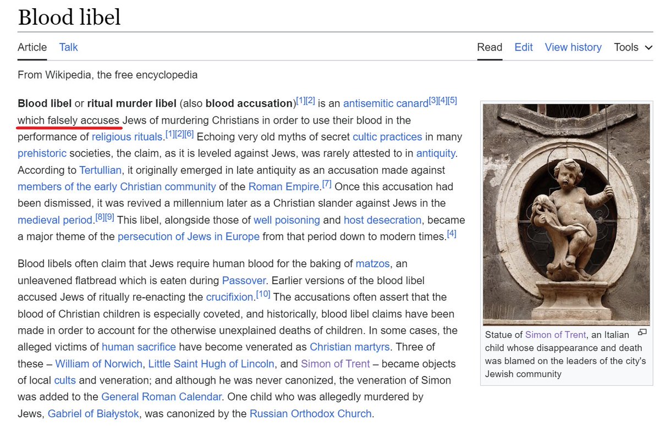660x426 pixels.
Task: Open the Passover link
Action: [x=244, y=280]
